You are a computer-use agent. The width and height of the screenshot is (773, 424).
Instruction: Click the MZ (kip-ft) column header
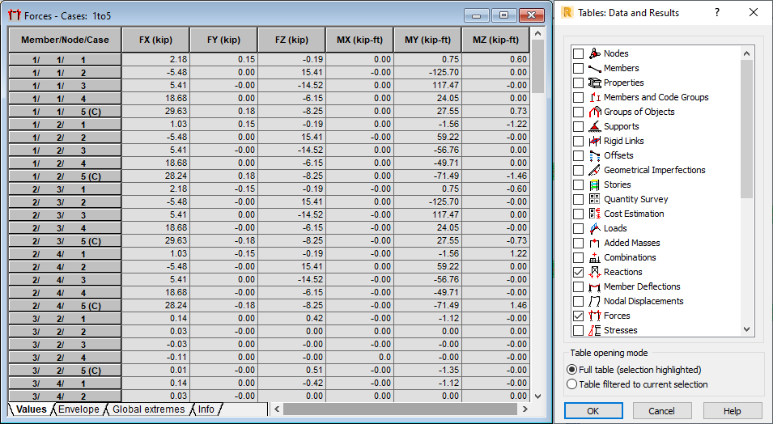495,40
